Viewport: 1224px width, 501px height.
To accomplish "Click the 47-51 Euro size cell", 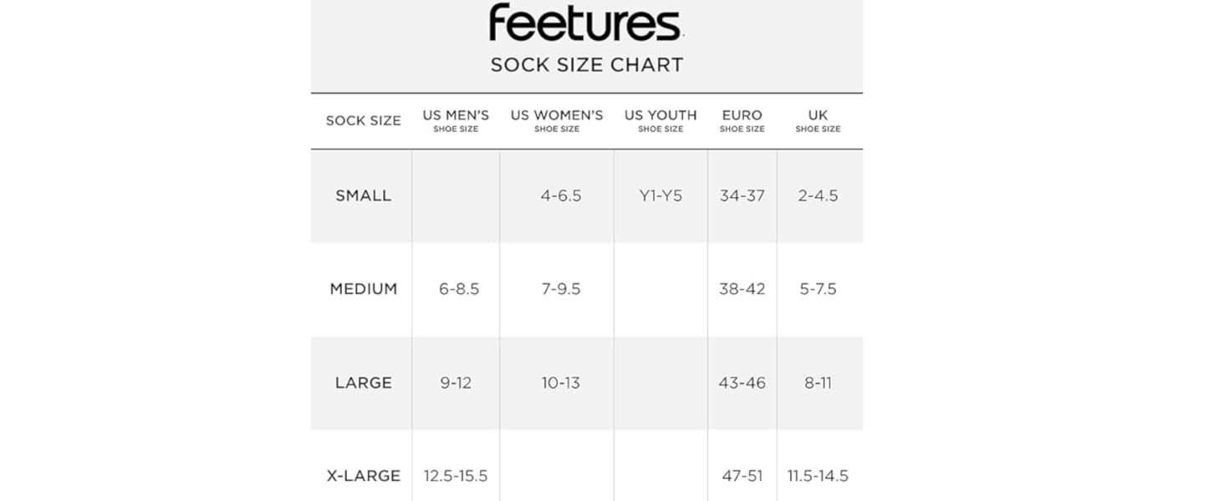I will tap(742, 476).
